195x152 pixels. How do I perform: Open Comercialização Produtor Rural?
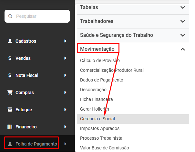pyautogui.click(x=112, y=70)
